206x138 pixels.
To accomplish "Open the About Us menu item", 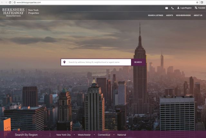I will (x=198, y=15).
